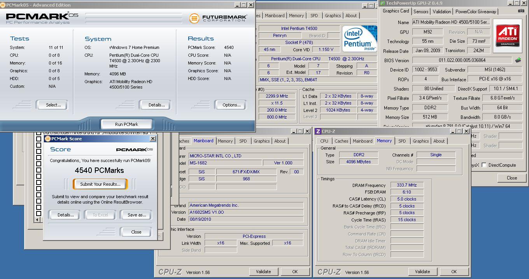The image size is (529, 279).
Task: Open About tab in top CPU-Z processor window
Action: click(x=351, y=16)
